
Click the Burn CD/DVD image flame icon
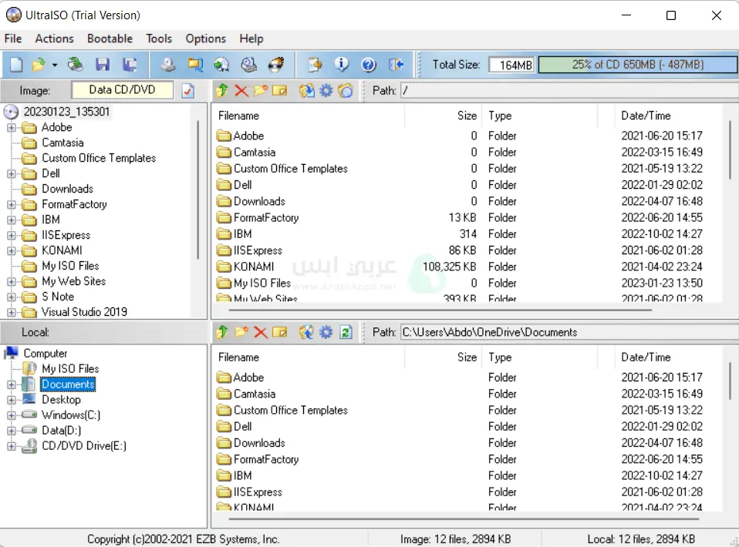pos(276,65)
